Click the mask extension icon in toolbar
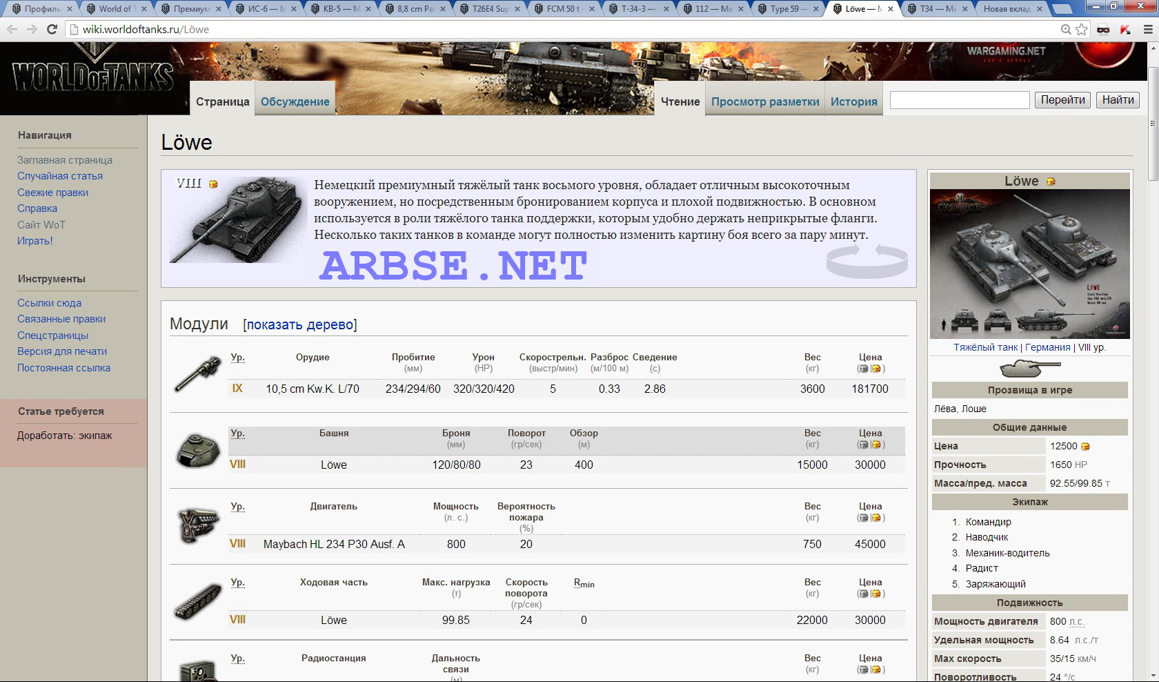The height and width of the screenshot is (682, 1159). (x=1103, y=29)
